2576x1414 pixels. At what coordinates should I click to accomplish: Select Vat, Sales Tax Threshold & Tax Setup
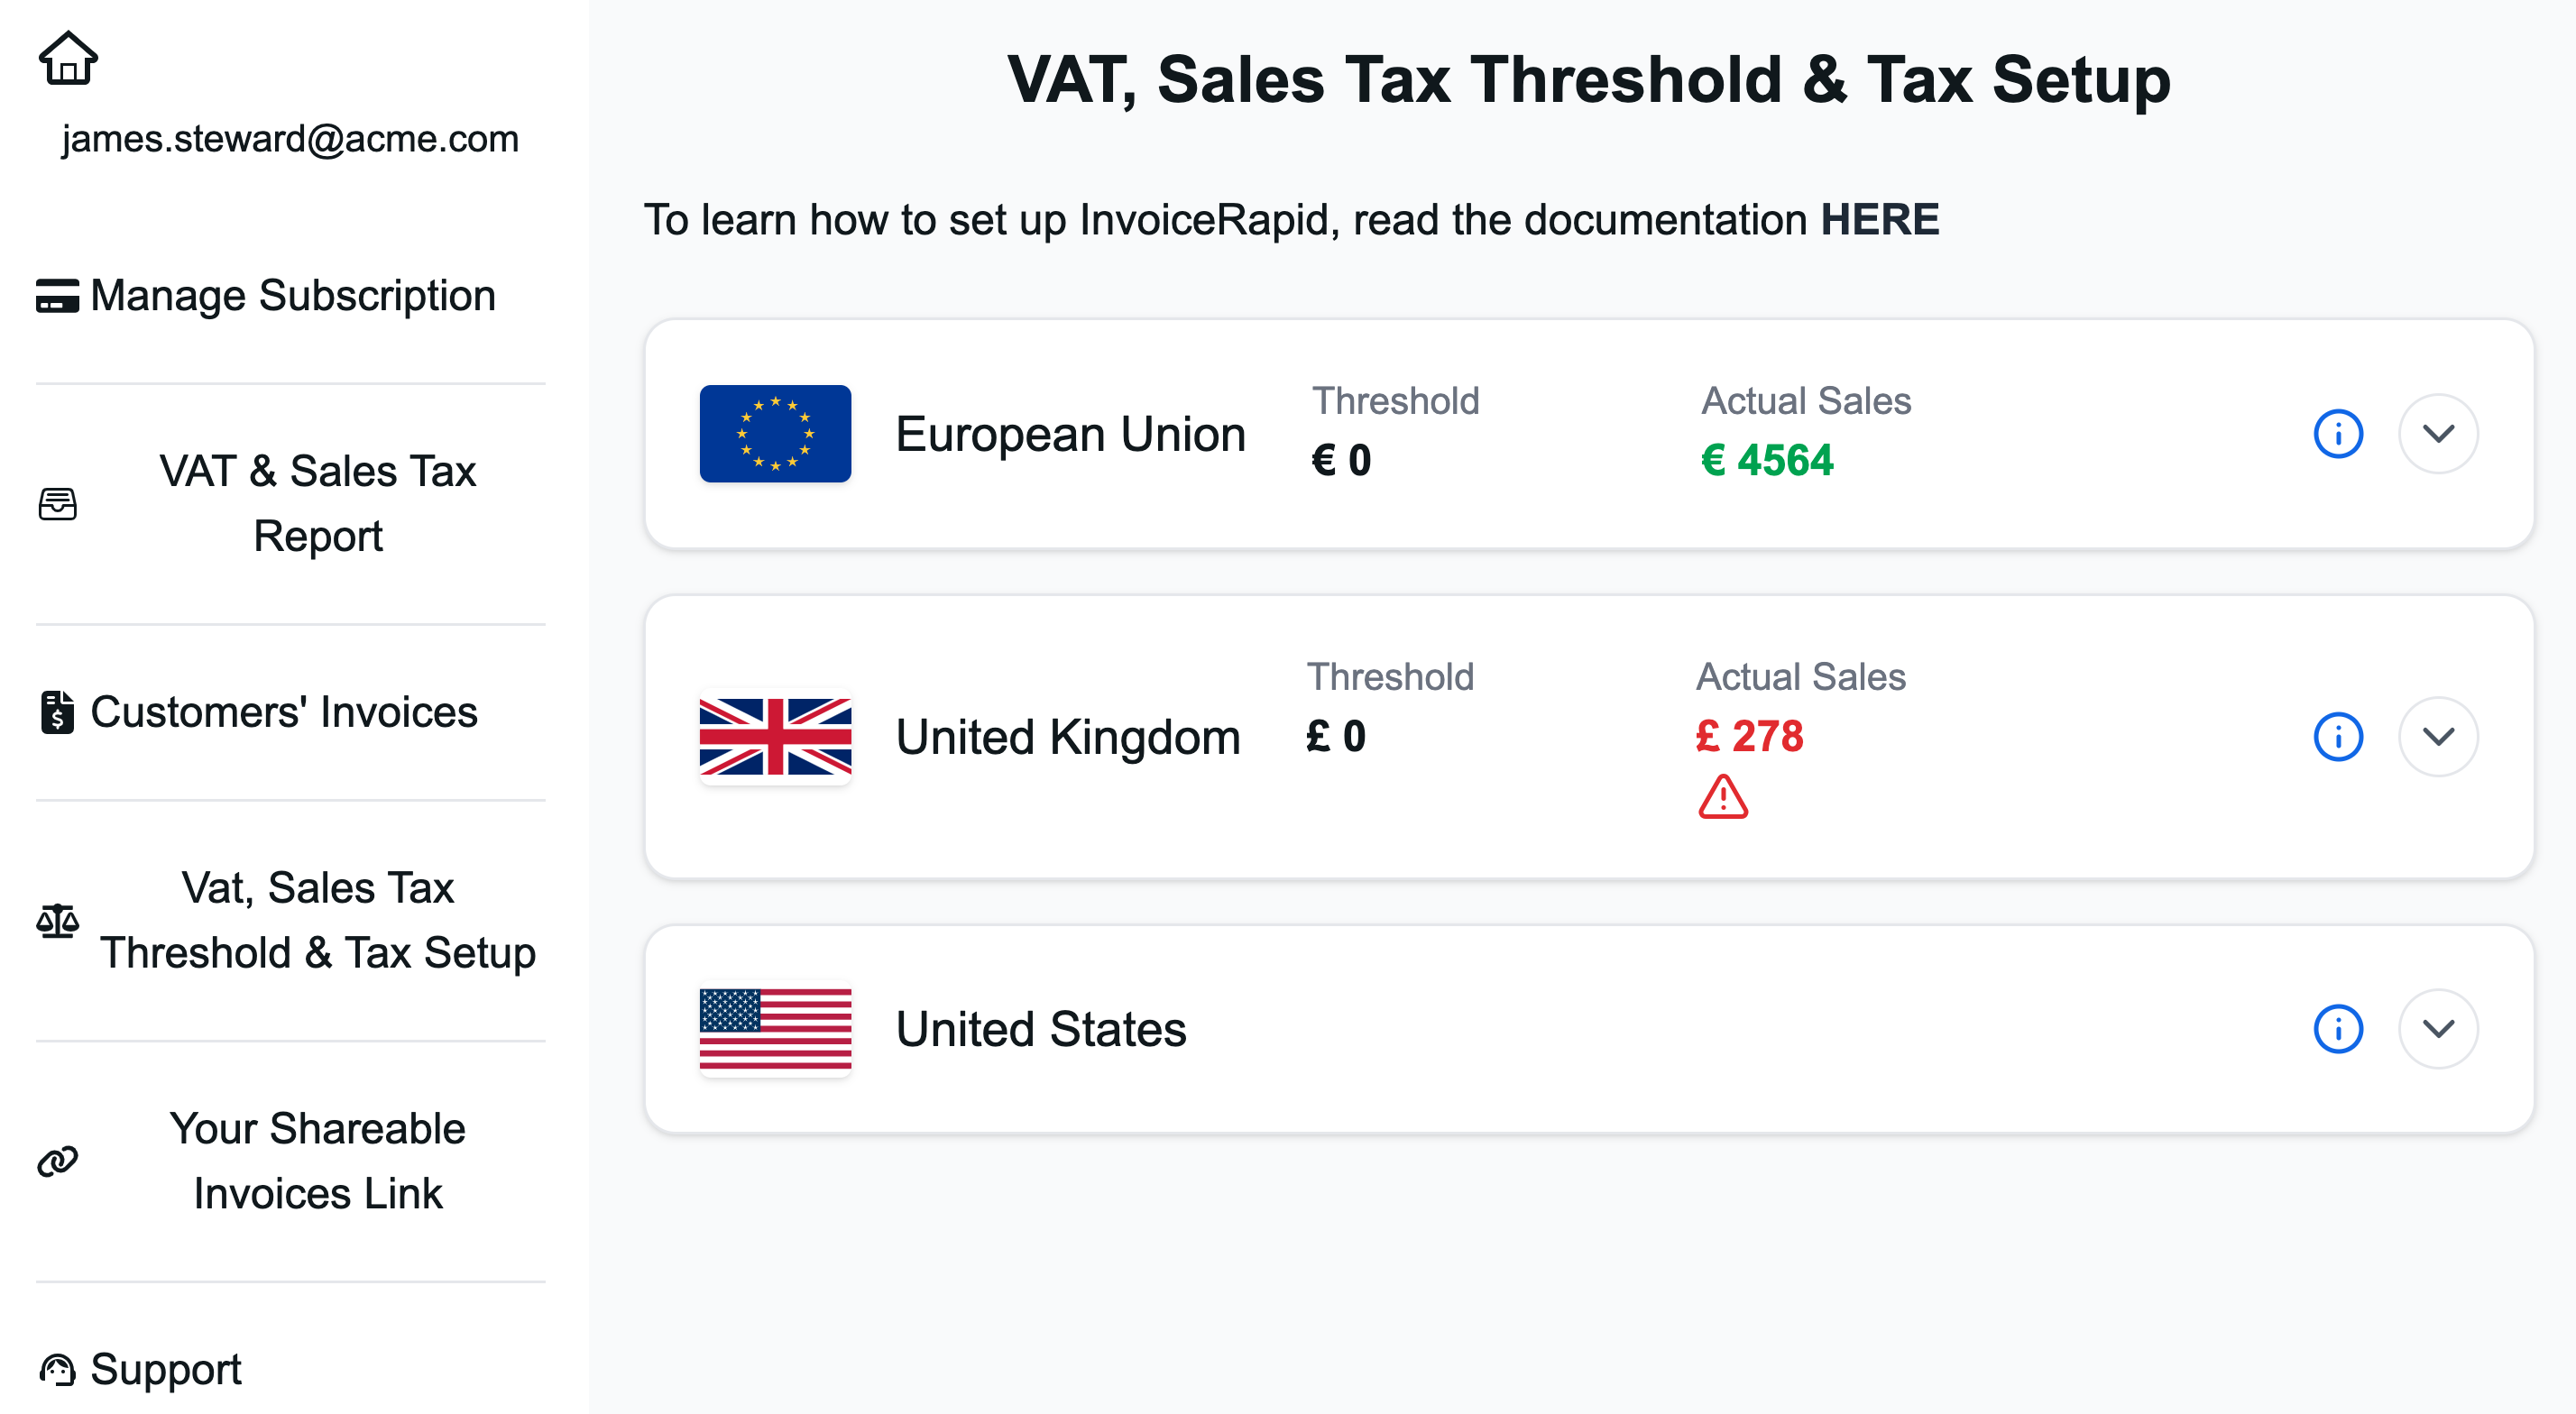[x=317, y=920]
